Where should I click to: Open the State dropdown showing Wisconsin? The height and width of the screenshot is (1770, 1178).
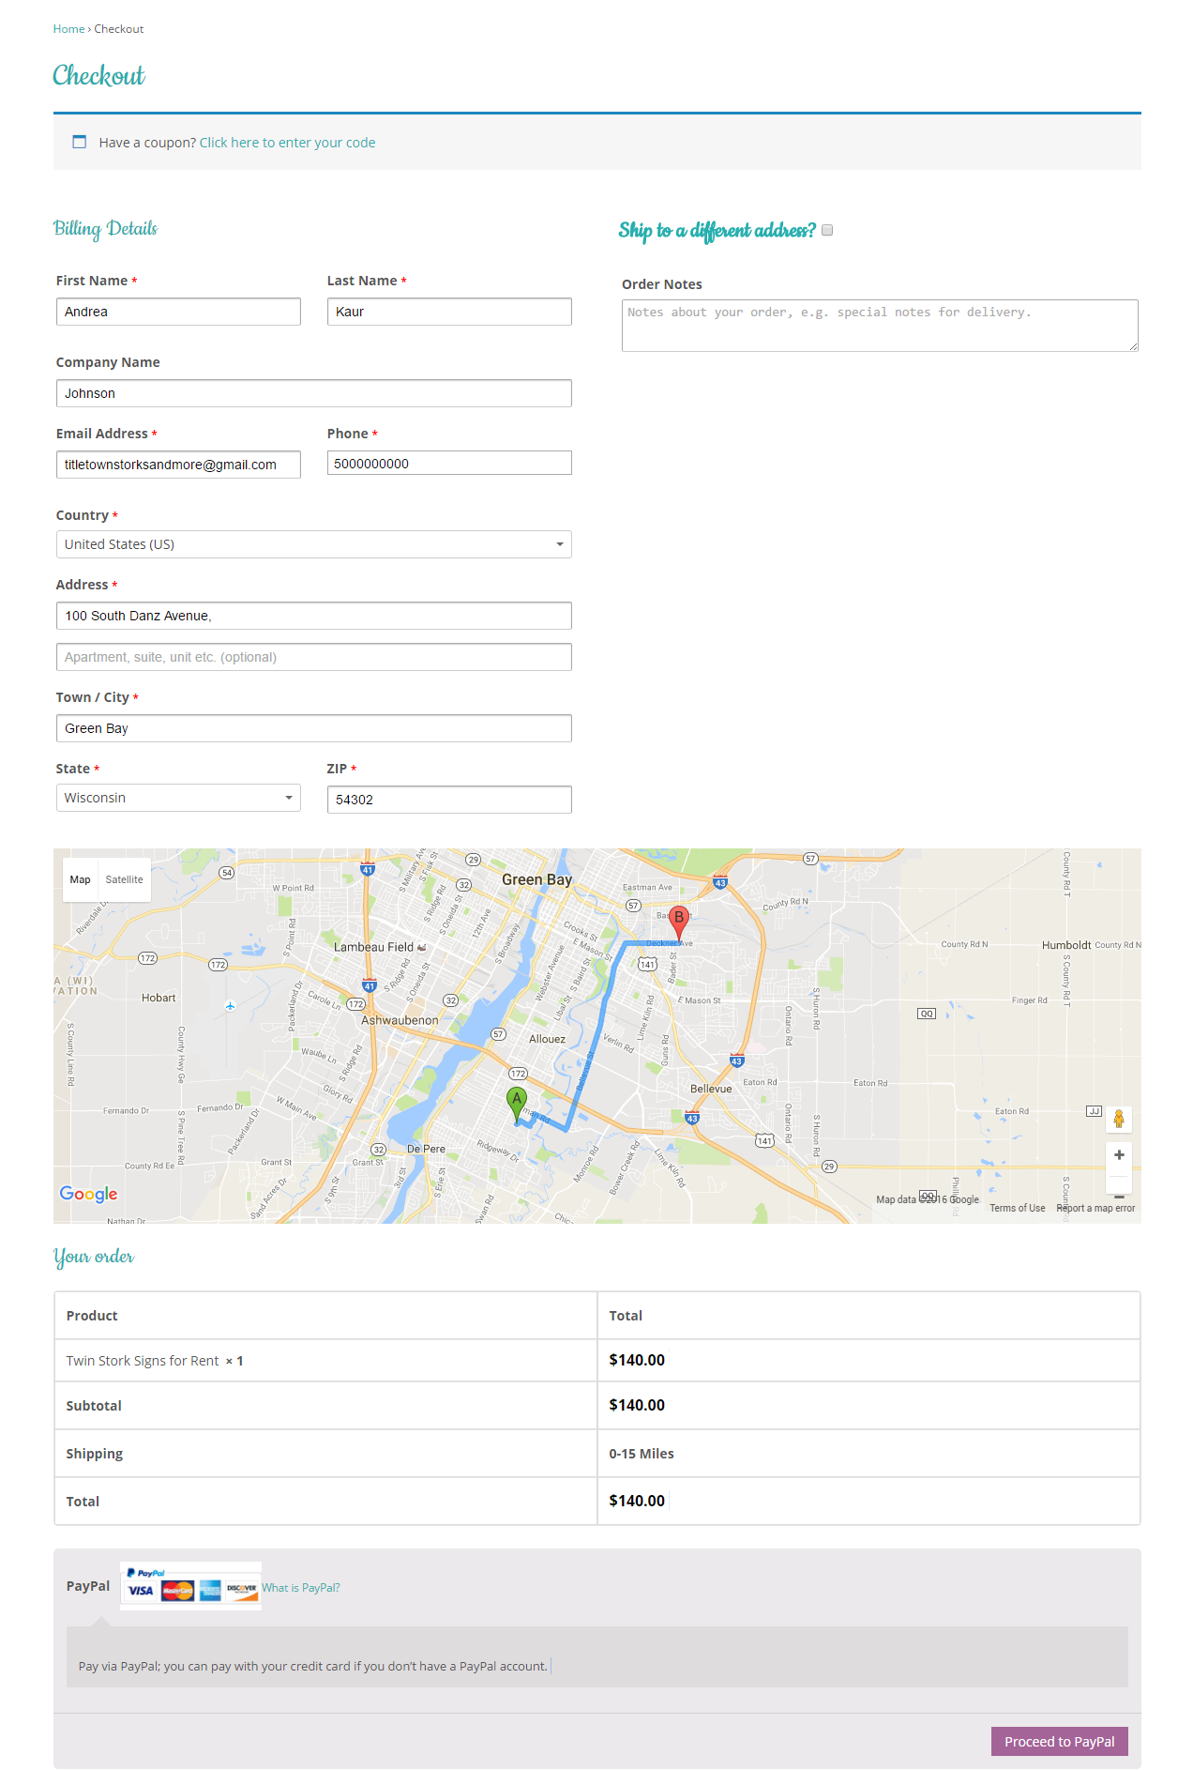[178, 798]
